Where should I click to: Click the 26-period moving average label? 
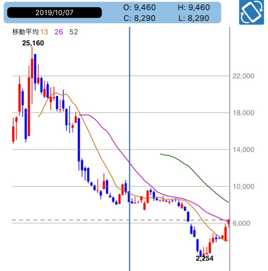59,32
